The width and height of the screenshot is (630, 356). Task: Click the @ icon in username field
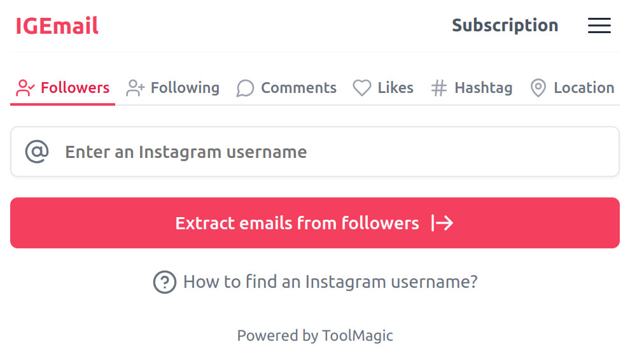37,152
